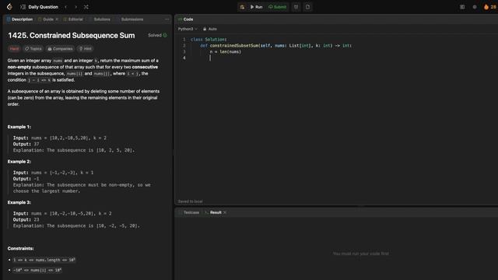Viewport: 498px width, 280px height.
Task: Run the code
Action: 256,7
